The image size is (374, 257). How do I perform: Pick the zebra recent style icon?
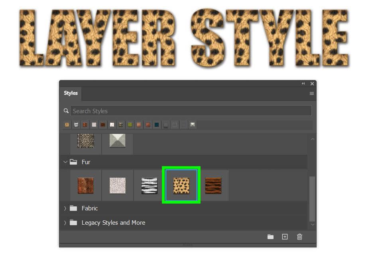[x=76, y=125]
